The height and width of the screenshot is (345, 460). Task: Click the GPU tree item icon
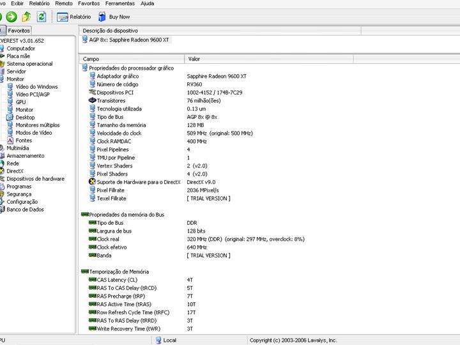tap(10, 102)
